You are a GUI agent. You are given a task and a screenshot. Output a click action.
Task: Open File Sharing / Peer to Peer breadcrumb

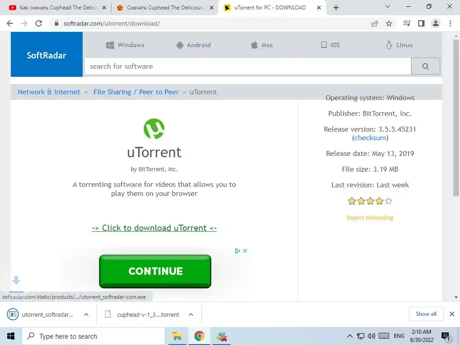[136, 92]
